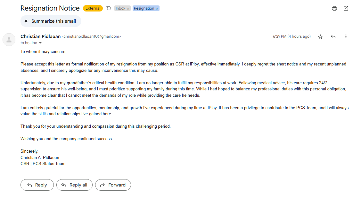Expand recipient details arrow beside 'to hr, Joe'
Image resolution: width=353 pixels, height=213 pixels.
tap(40, 43)
